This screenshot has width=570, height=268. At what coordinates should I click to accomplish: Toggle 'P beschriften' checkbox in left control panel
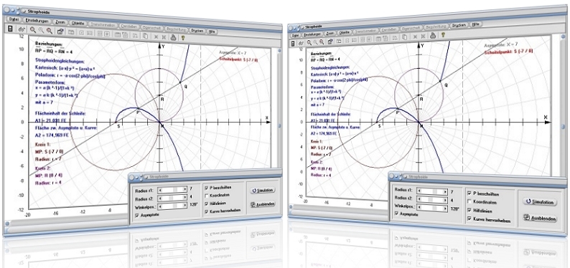click(x=207, y=188)
